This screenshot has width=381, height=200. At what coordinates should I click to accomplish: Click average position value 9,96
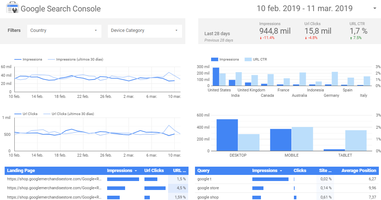(372, 188)
